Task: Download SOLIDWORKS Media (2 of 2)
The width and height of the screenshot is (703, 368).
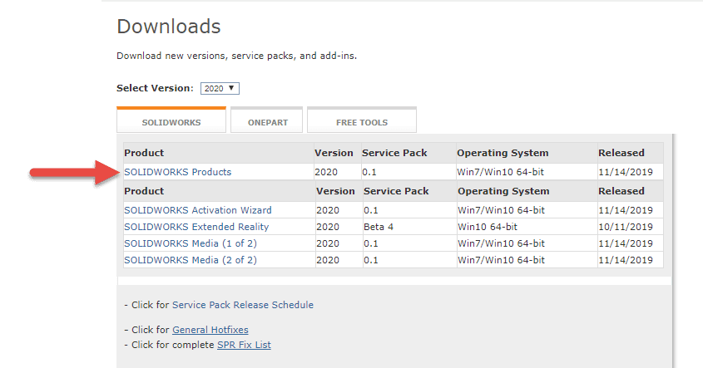Action: 191,260
